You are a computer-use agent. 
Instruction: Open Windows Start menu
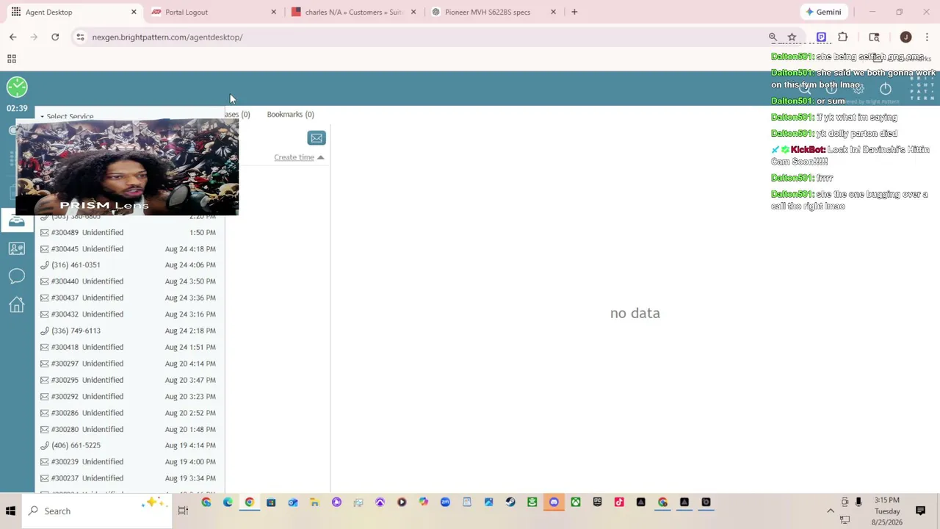(x=10, y=511)
